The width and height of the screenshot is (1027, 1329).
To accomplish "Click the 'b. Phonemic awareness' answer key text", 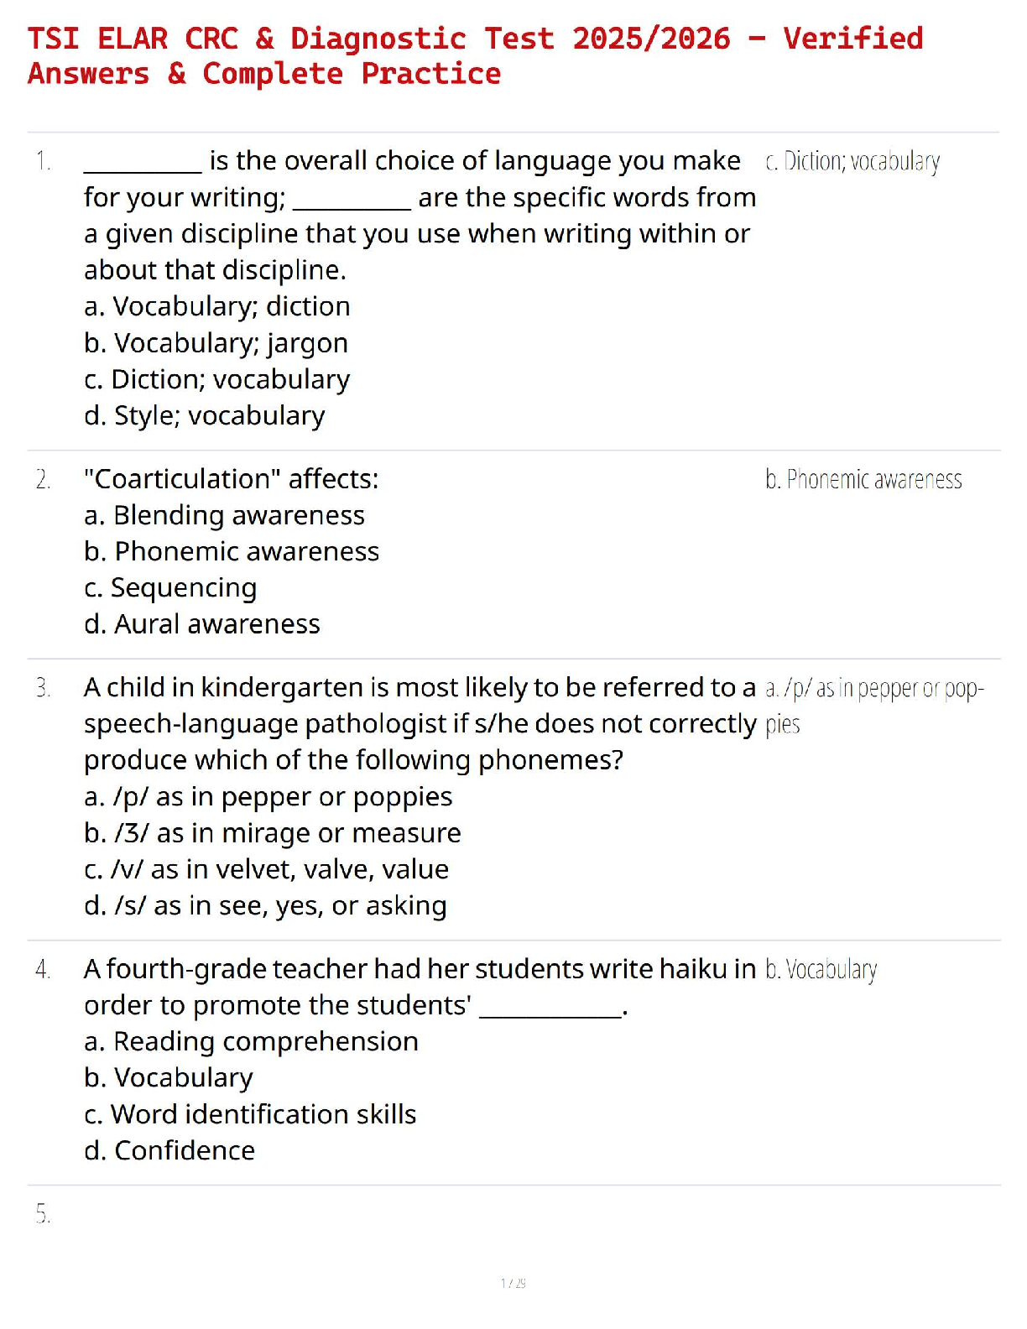I will pyautogui.click(x=863, y=480).
